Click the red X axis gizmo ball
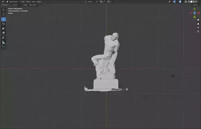 click(x=198, y=13)
